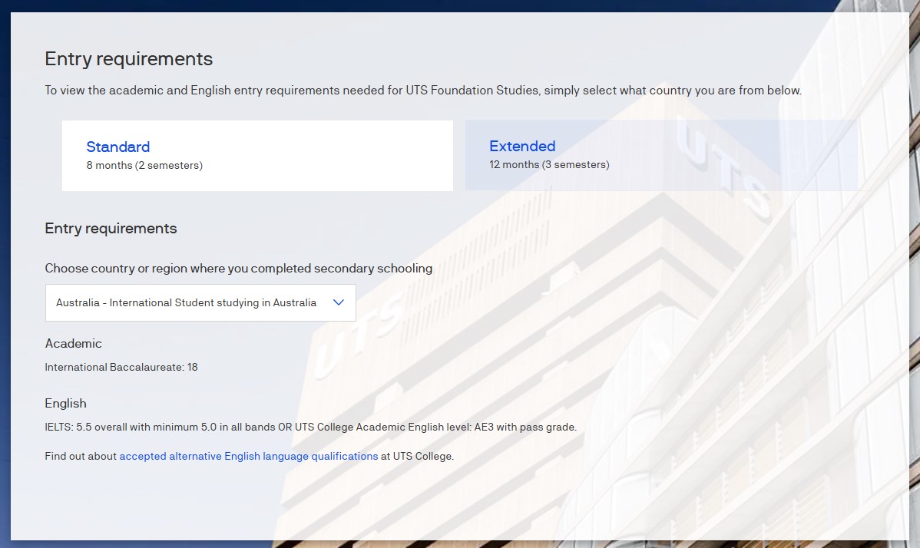920x548 pixels.
Task: Click the IELTS 5.5 overall requirement text
Action: click(x=311, y=427)
